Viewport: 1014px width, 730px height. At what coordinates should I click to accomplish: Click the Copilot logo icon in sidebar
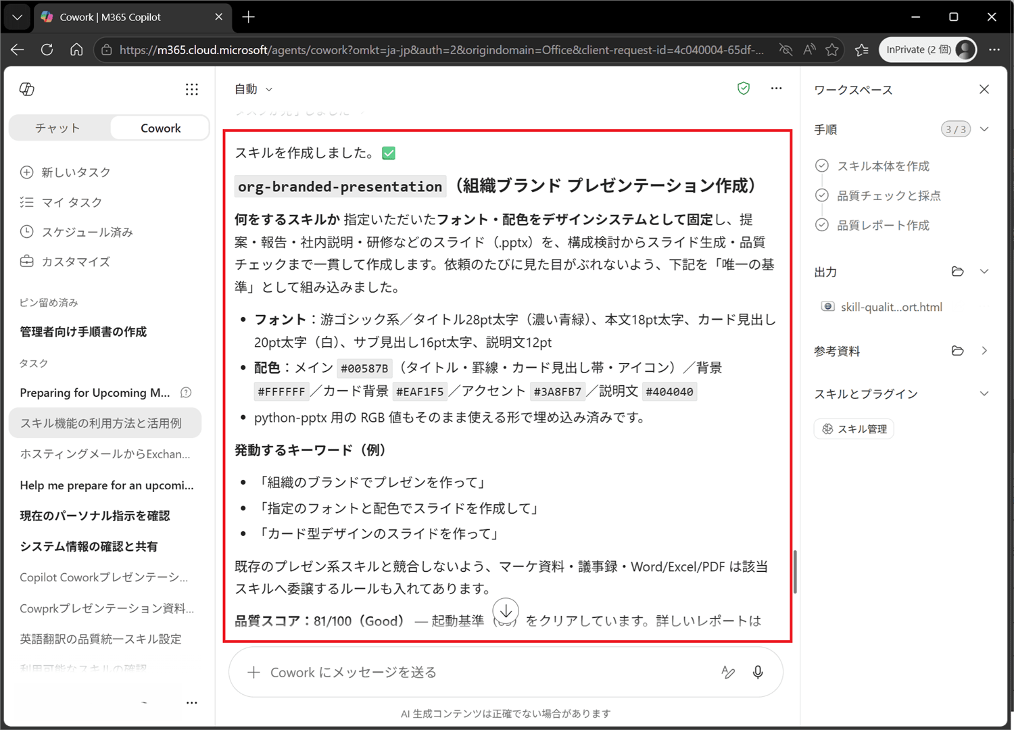[27, 89]
